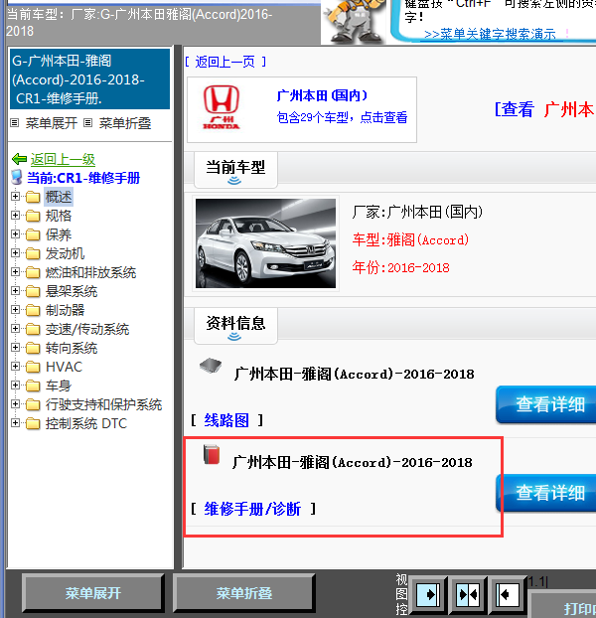596x618 pixels.
Task: Click the 控制系统 DTC folder icon
Action: 33,423
